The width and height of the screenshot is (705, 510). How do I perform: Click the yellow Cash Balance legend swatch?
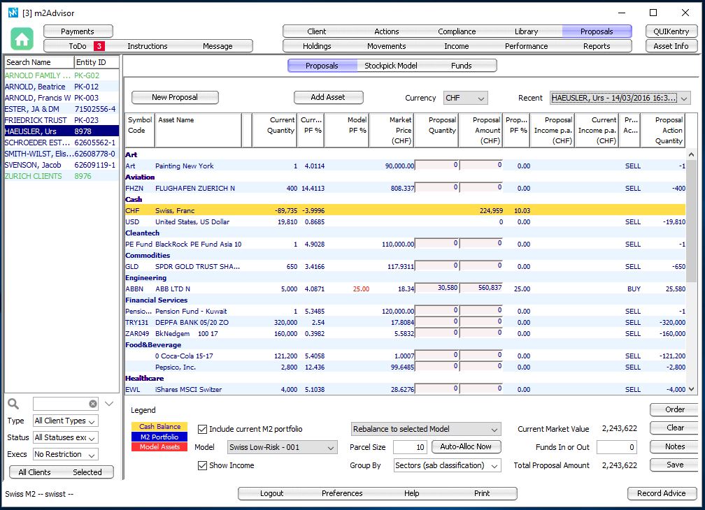[159, 426]
